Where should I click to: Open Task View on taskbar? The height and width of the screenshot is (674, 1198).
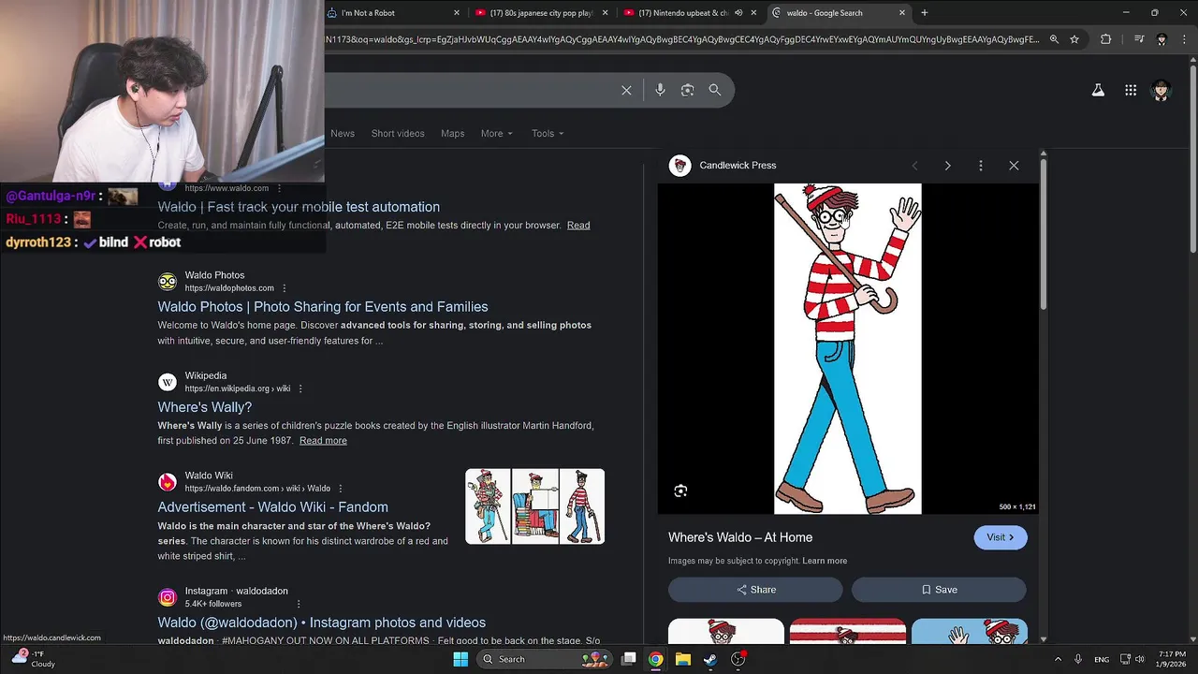click(629, 659)
